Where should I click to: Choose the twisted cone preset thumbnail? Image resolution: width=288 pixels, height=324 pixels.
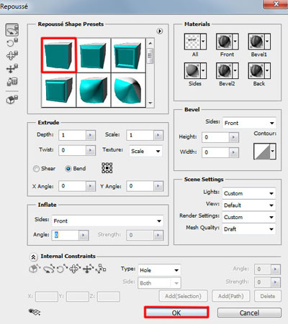point(128,90)
